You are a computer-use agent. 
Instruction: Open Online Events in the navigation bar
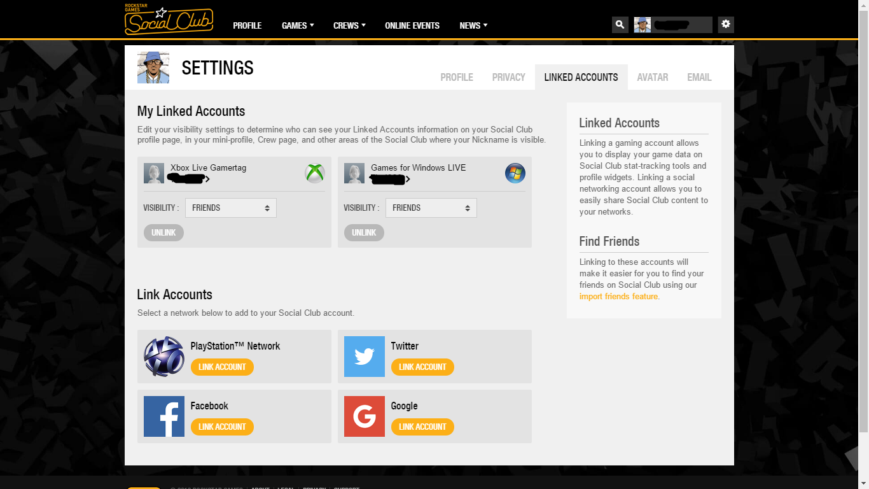412,25
